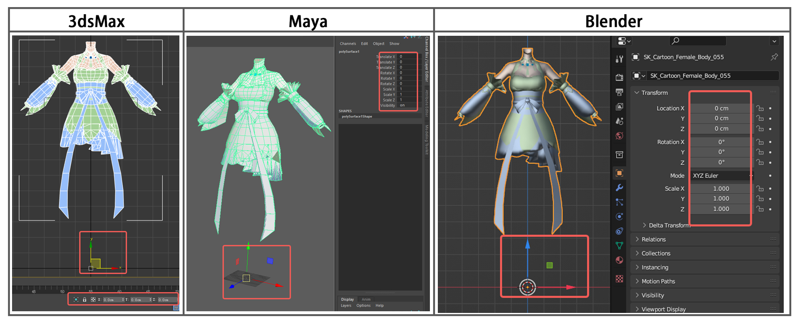Animate Blender Location X keyframe dot
The width and height of the screenshot is (797, 325).
770,108
